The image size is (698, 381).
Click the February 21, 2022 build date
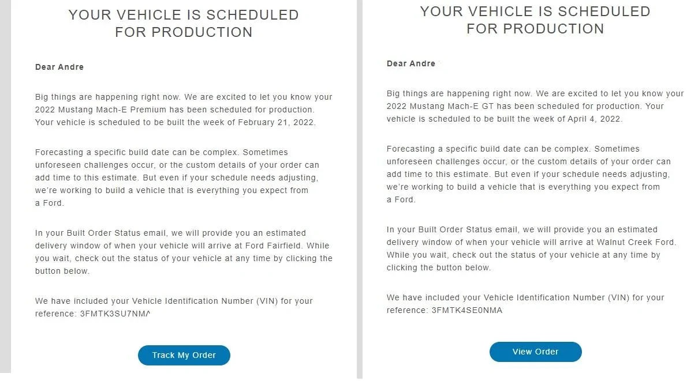point(276,122)
